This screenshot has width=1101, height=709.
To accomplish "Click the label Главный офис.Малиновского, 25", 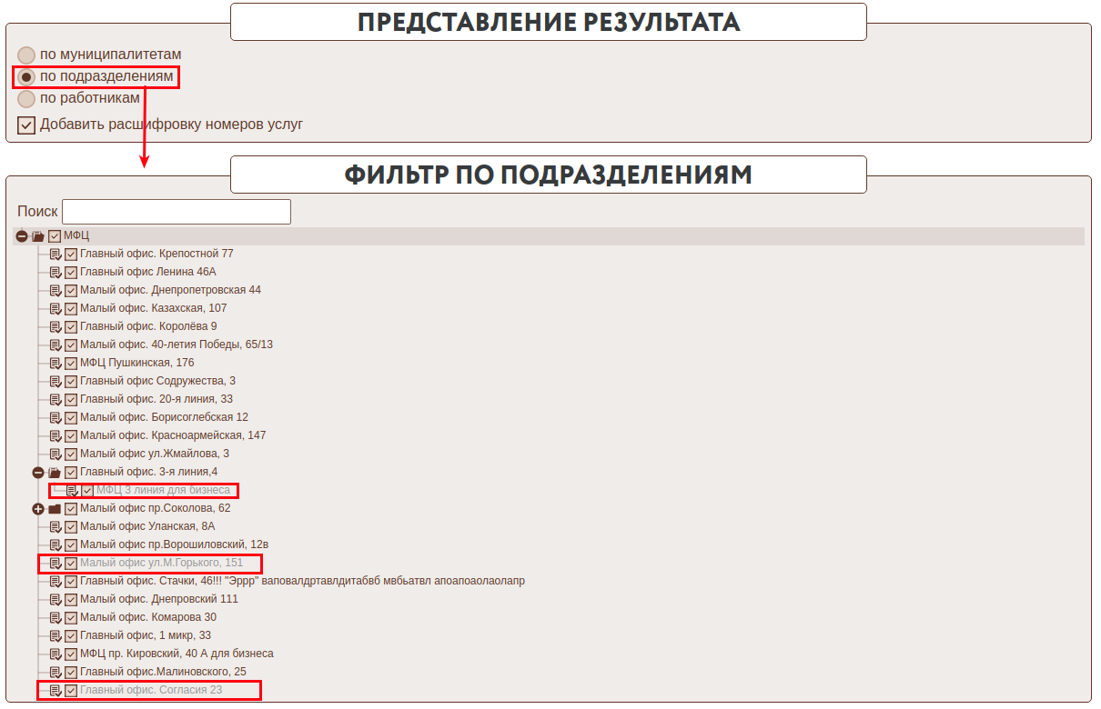I will click(x=163, y=673).
